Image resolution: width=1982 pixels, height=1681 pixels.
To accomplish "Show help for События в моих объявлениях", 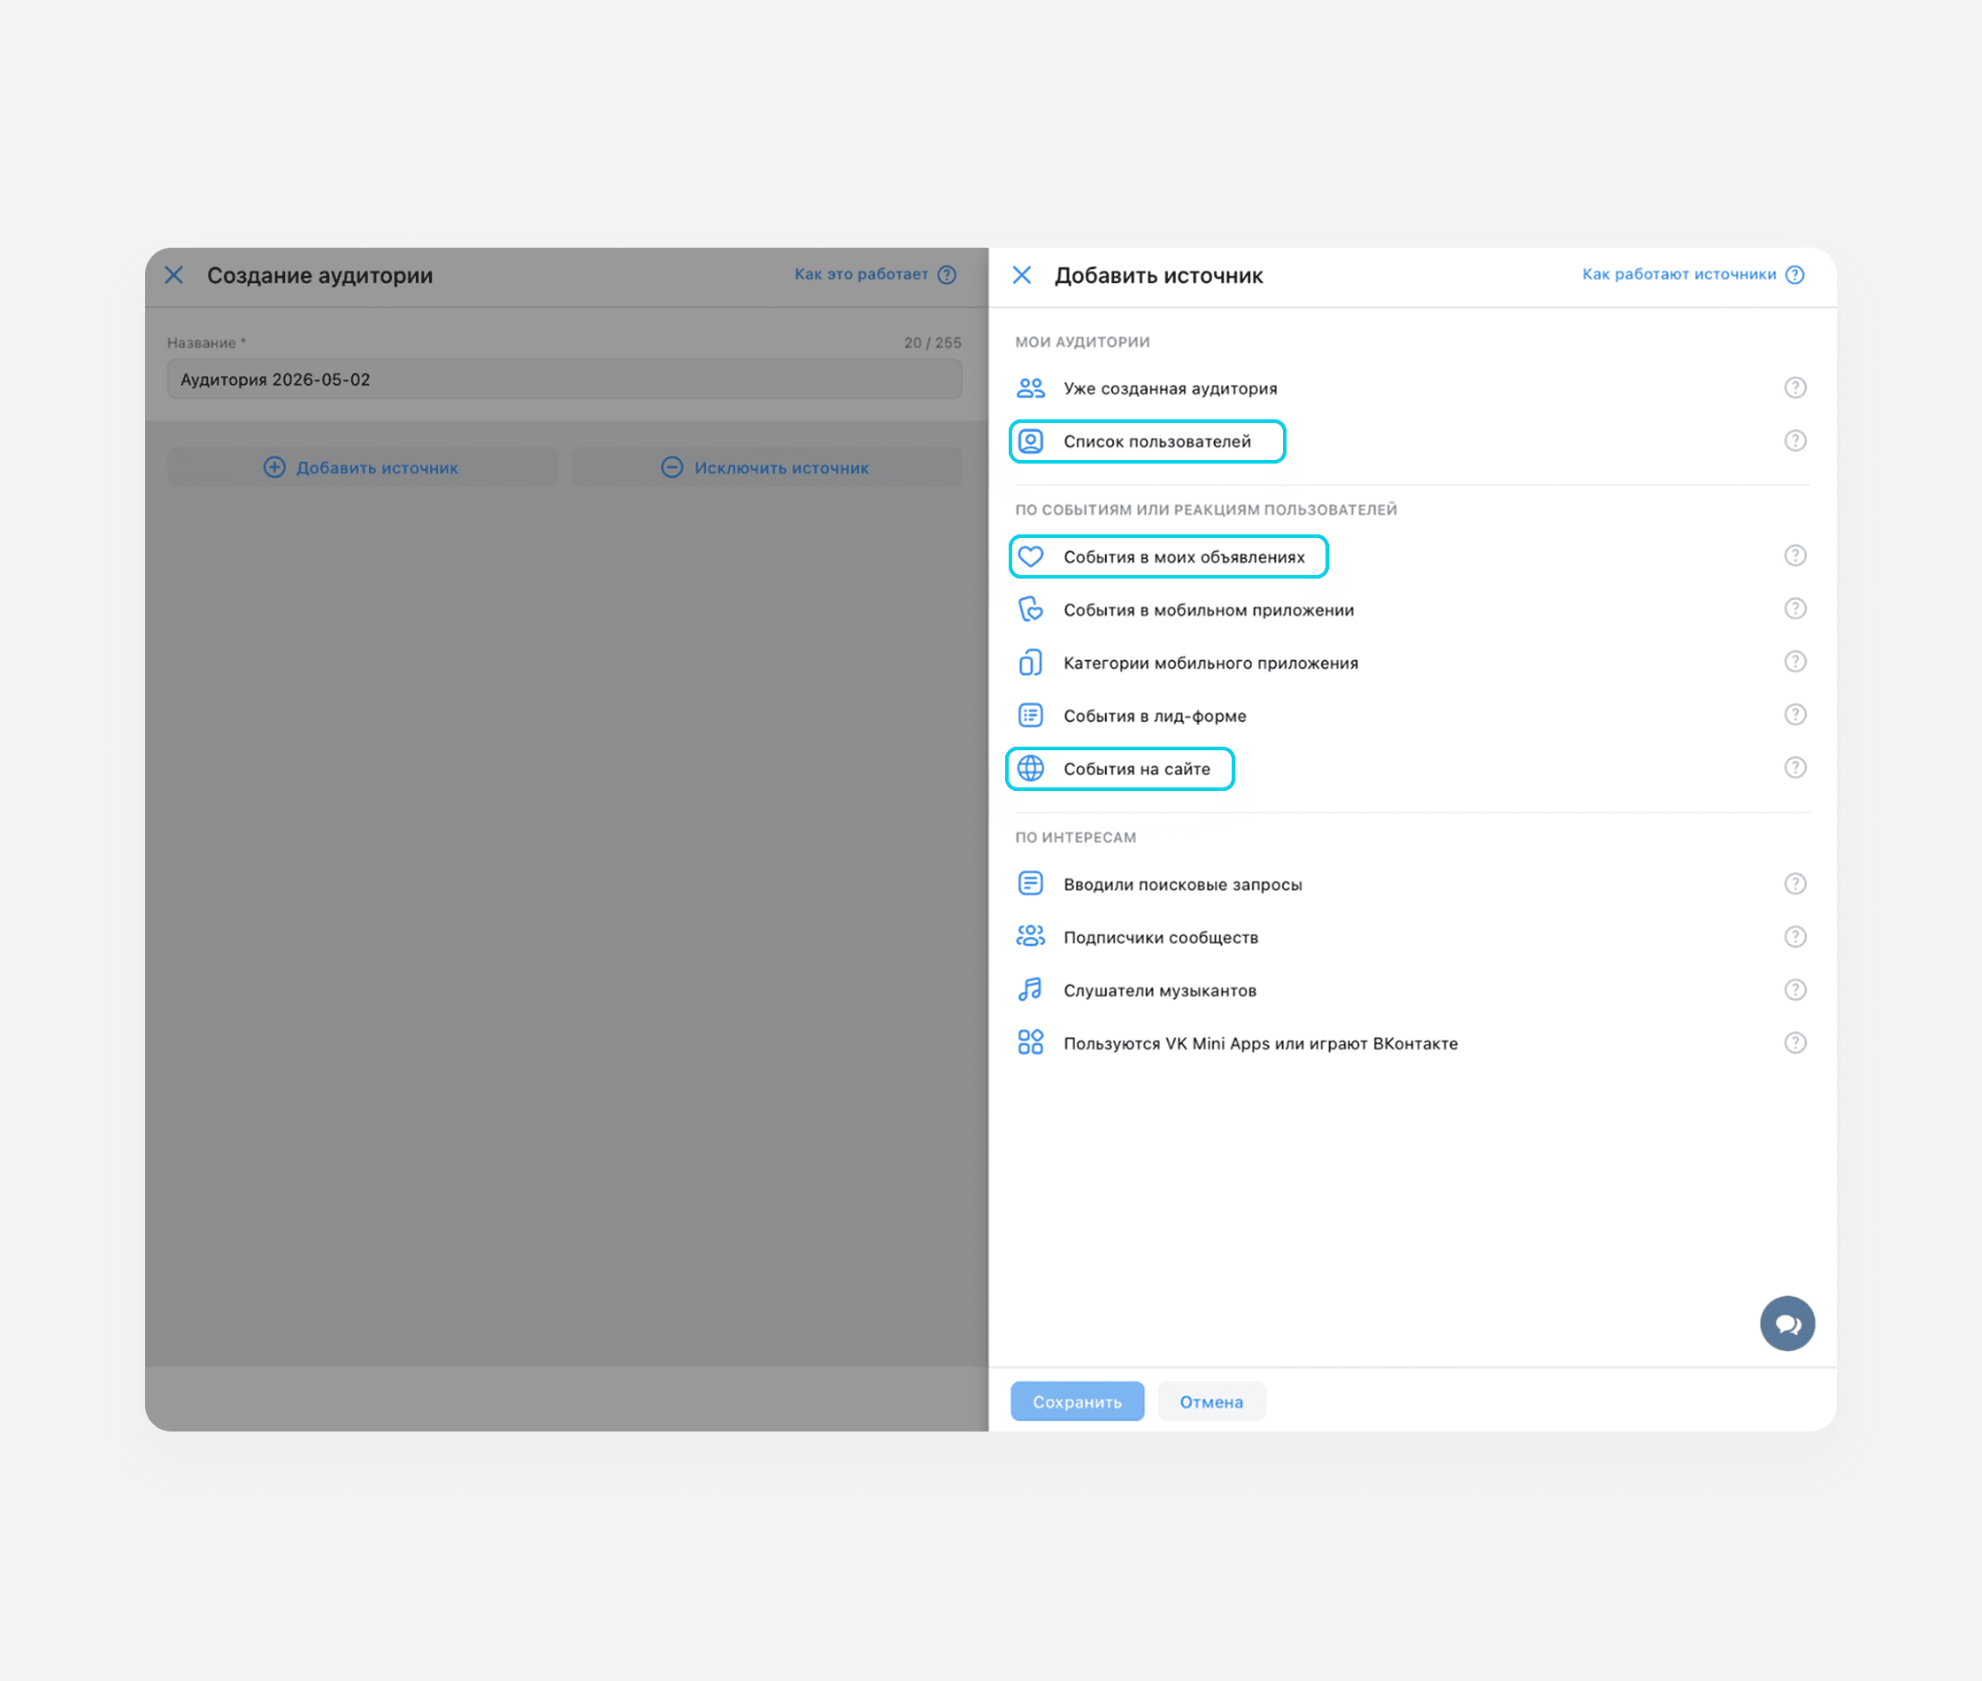I will (1795, 556).
